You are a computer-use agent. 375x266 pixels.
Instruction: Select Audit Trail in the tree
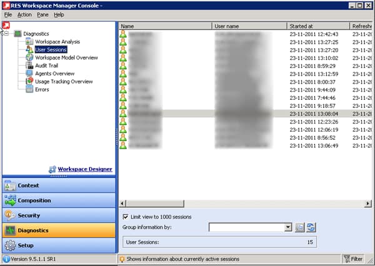pyautogui.click(x=47, y=65)
